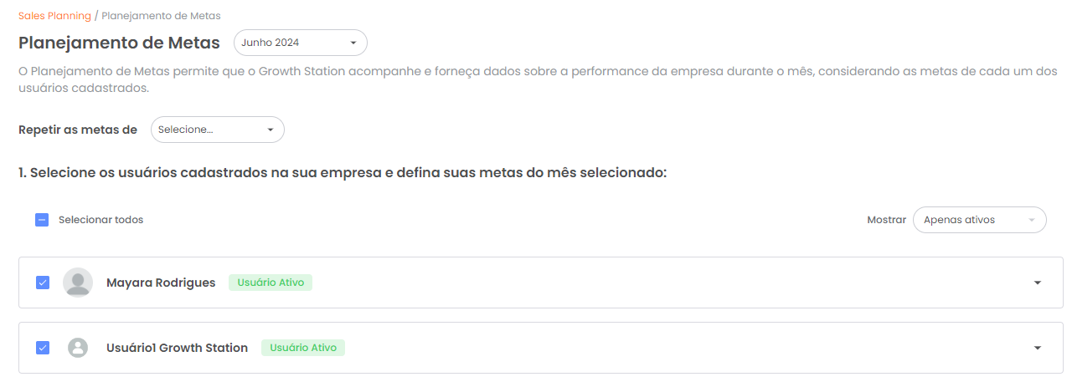Click Mayara Rodrigues avatar icon
The height and width of the screenshot is (382, 1072).
(78, 283)
